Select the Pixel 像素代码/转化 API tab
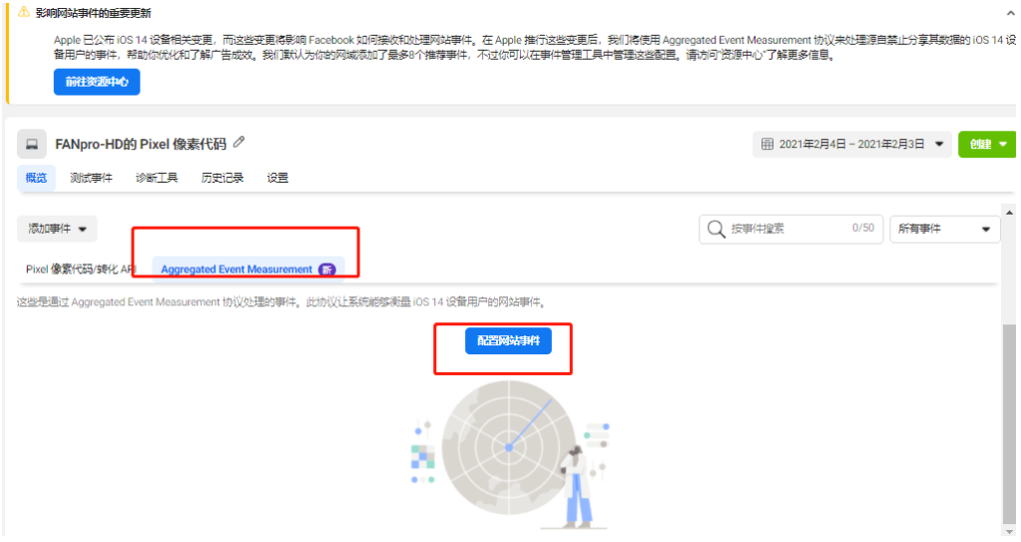This screenshot has width=1021, height=542. (x=81, y=270)
